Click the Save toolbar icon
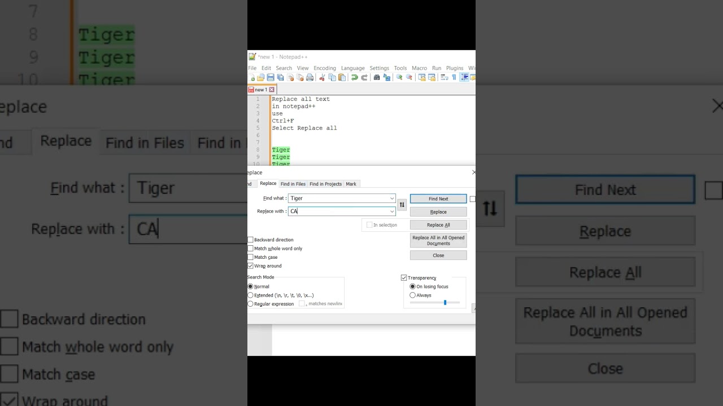 coord(271,77)
